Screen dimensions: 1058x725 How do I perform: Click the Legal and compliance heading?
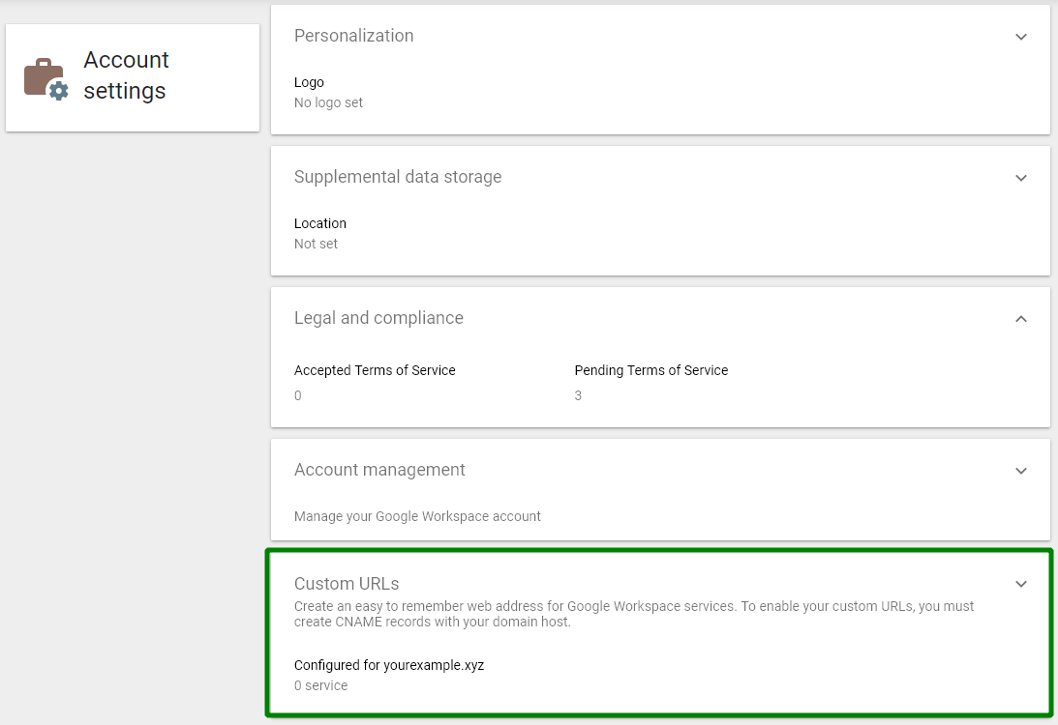click(x=378, y=318)
